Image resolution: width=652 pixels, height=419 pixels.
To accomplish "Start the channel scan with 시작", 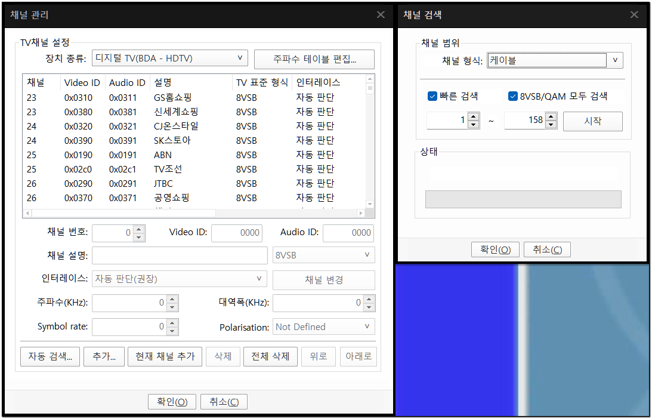I will coord(592,121).
